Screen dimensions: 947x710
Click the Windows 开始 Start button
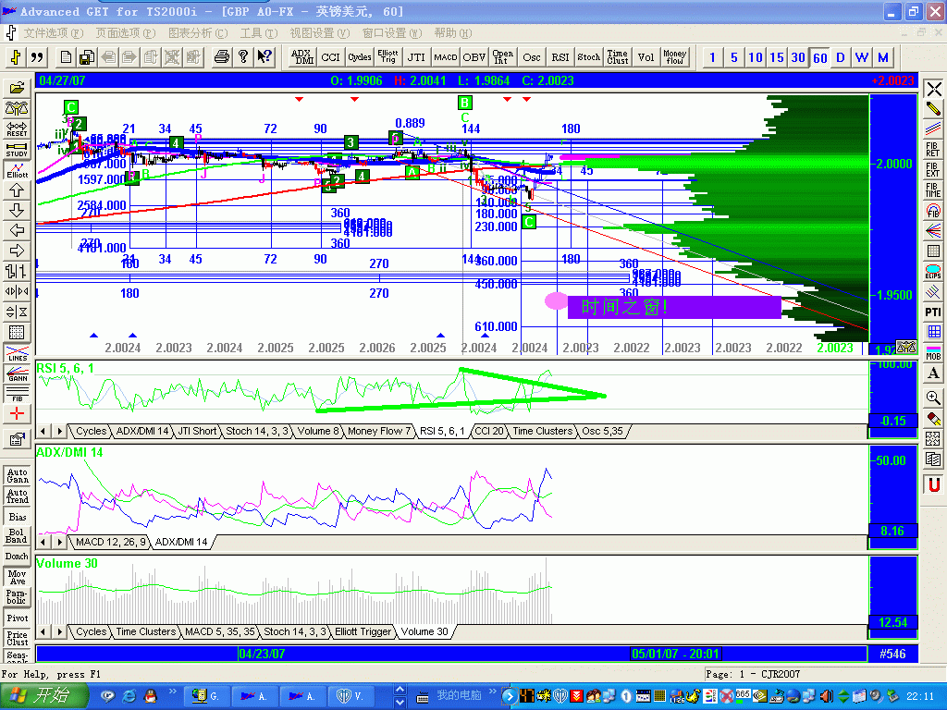pyautogui.click(x=44, y=696)
